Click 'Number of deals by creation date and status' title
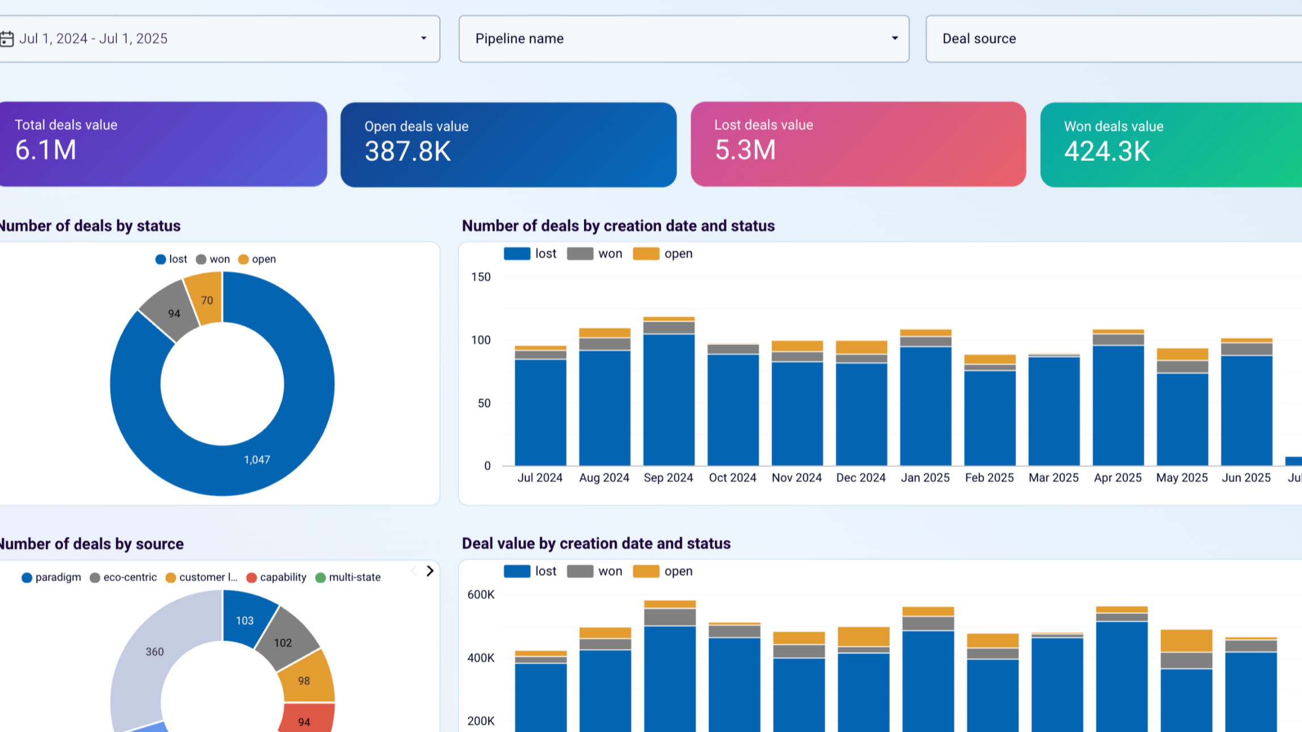Viewport: 1302px width, 732px height. [x=618, y=226]
